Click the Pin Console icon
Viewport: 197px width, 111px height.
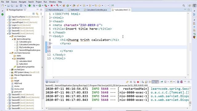coord(162,82)
